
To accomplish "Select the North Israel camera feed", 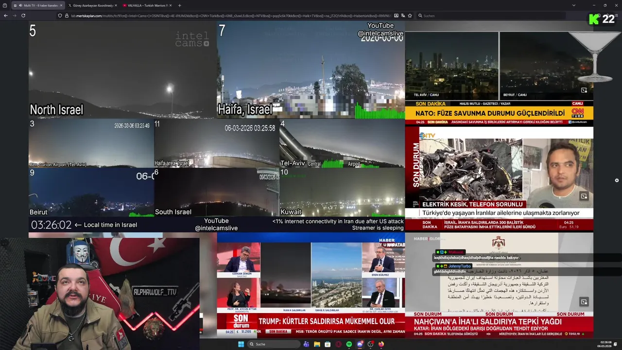I will point(122,70).
